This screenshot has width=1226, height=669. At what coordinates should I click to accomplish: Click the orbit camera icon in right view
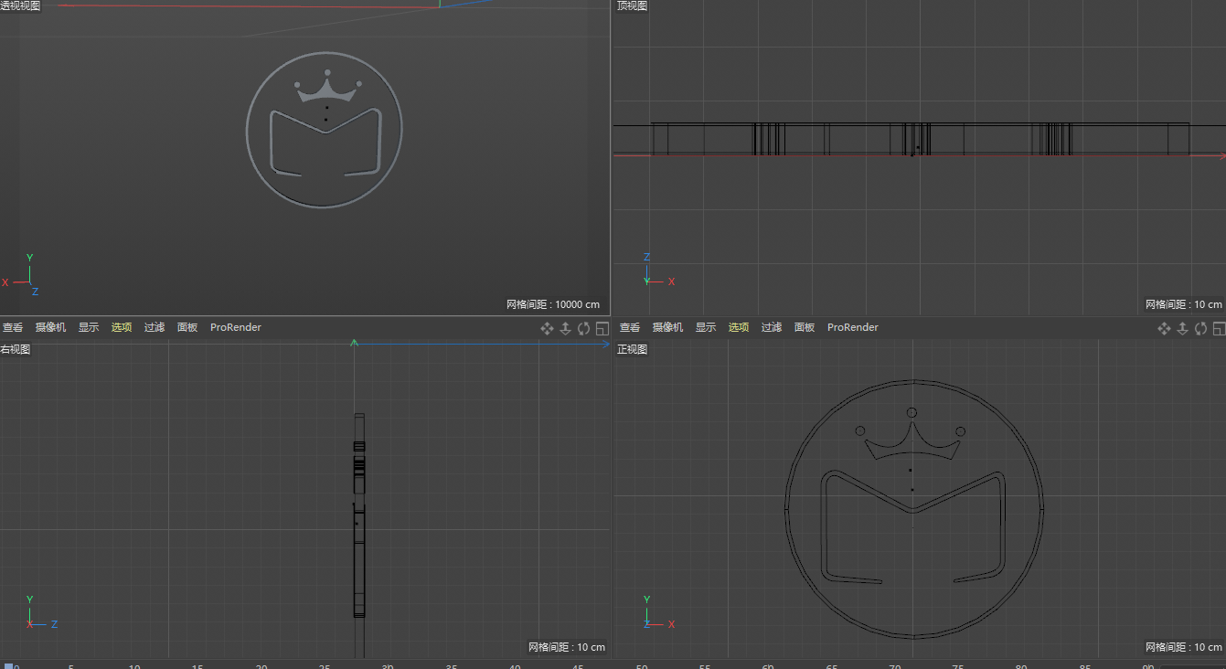[x=583, y=328]
